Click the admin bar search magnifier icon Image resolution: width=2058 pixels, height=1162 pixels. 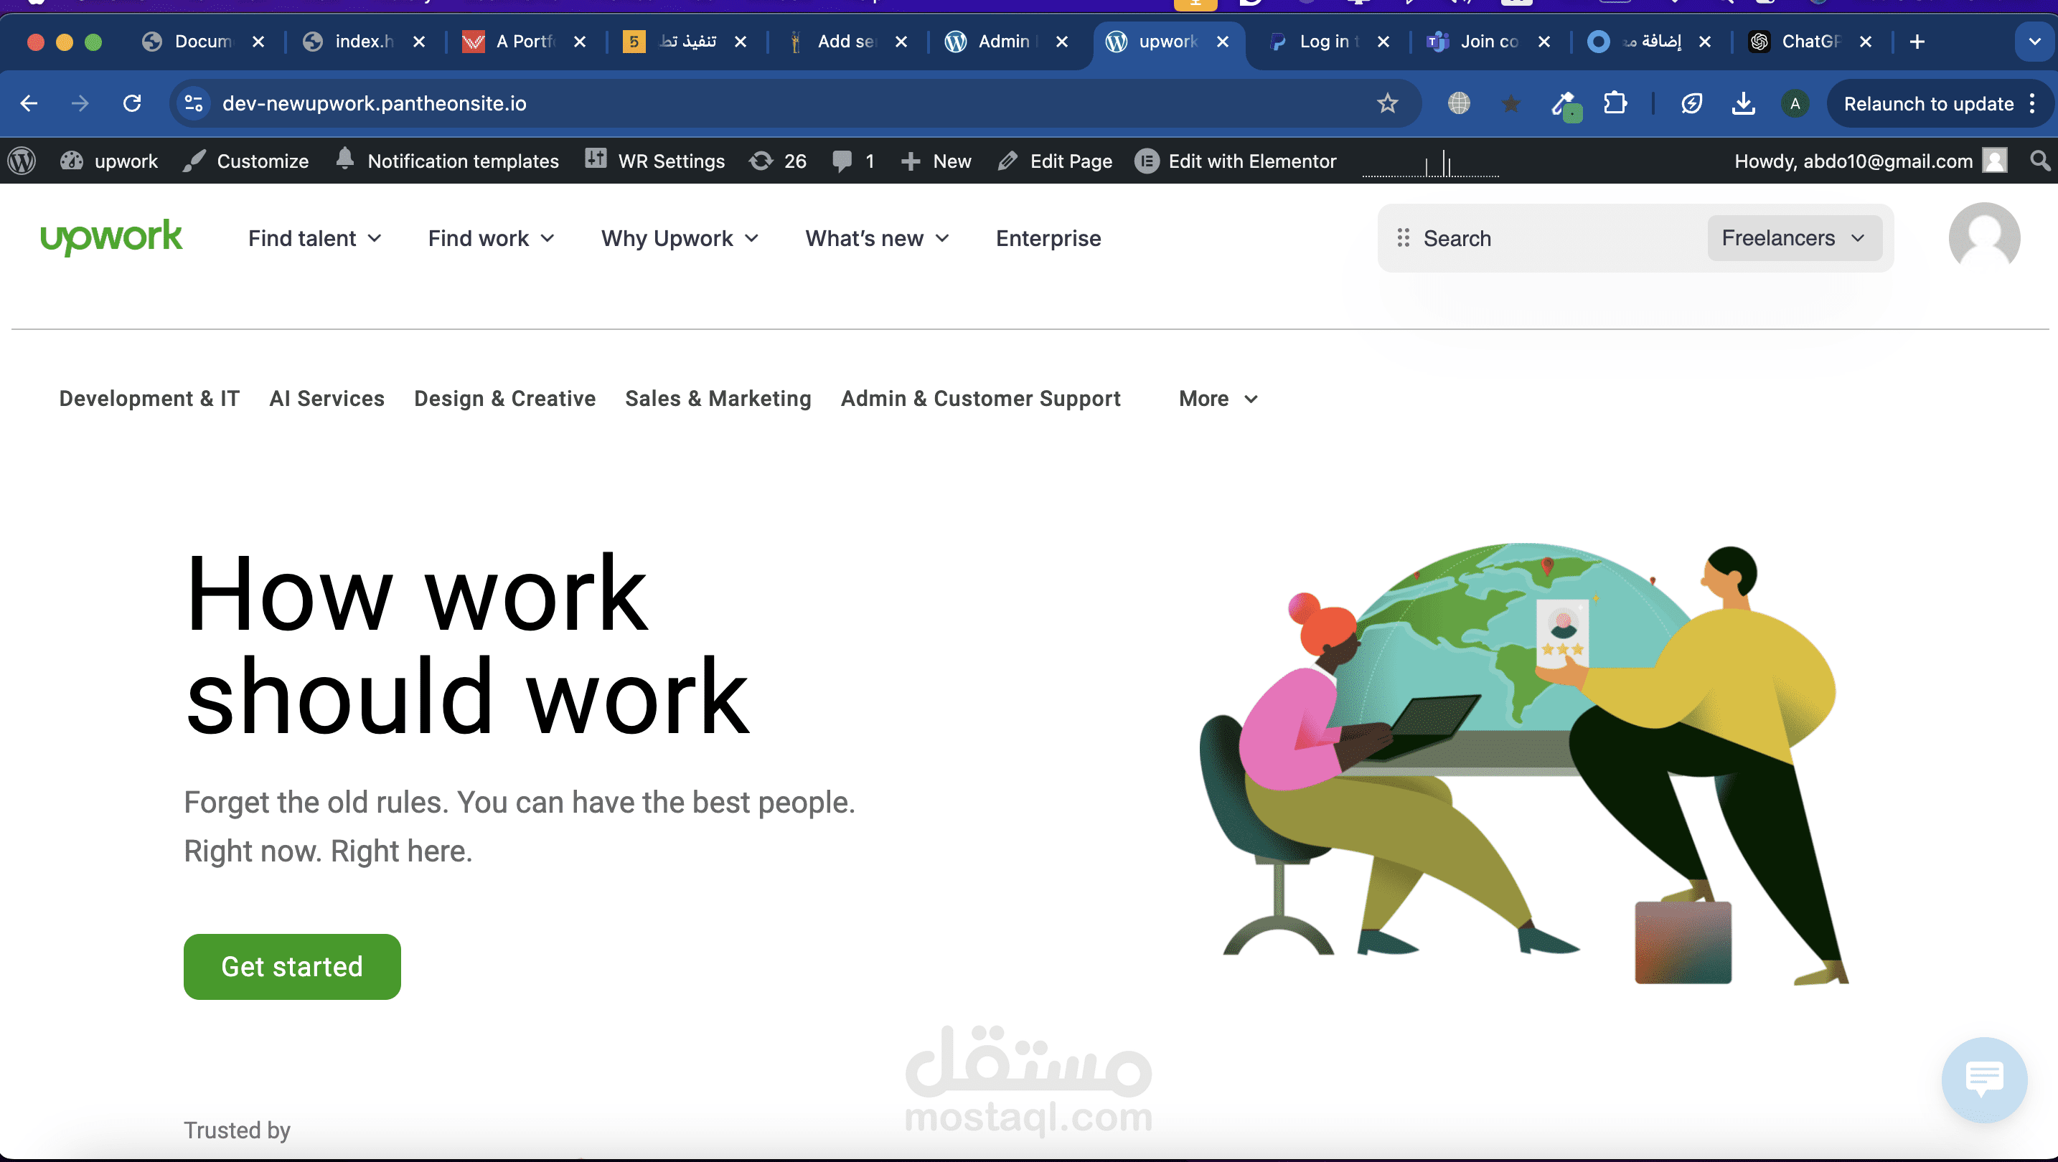[x=2039, y=161]
